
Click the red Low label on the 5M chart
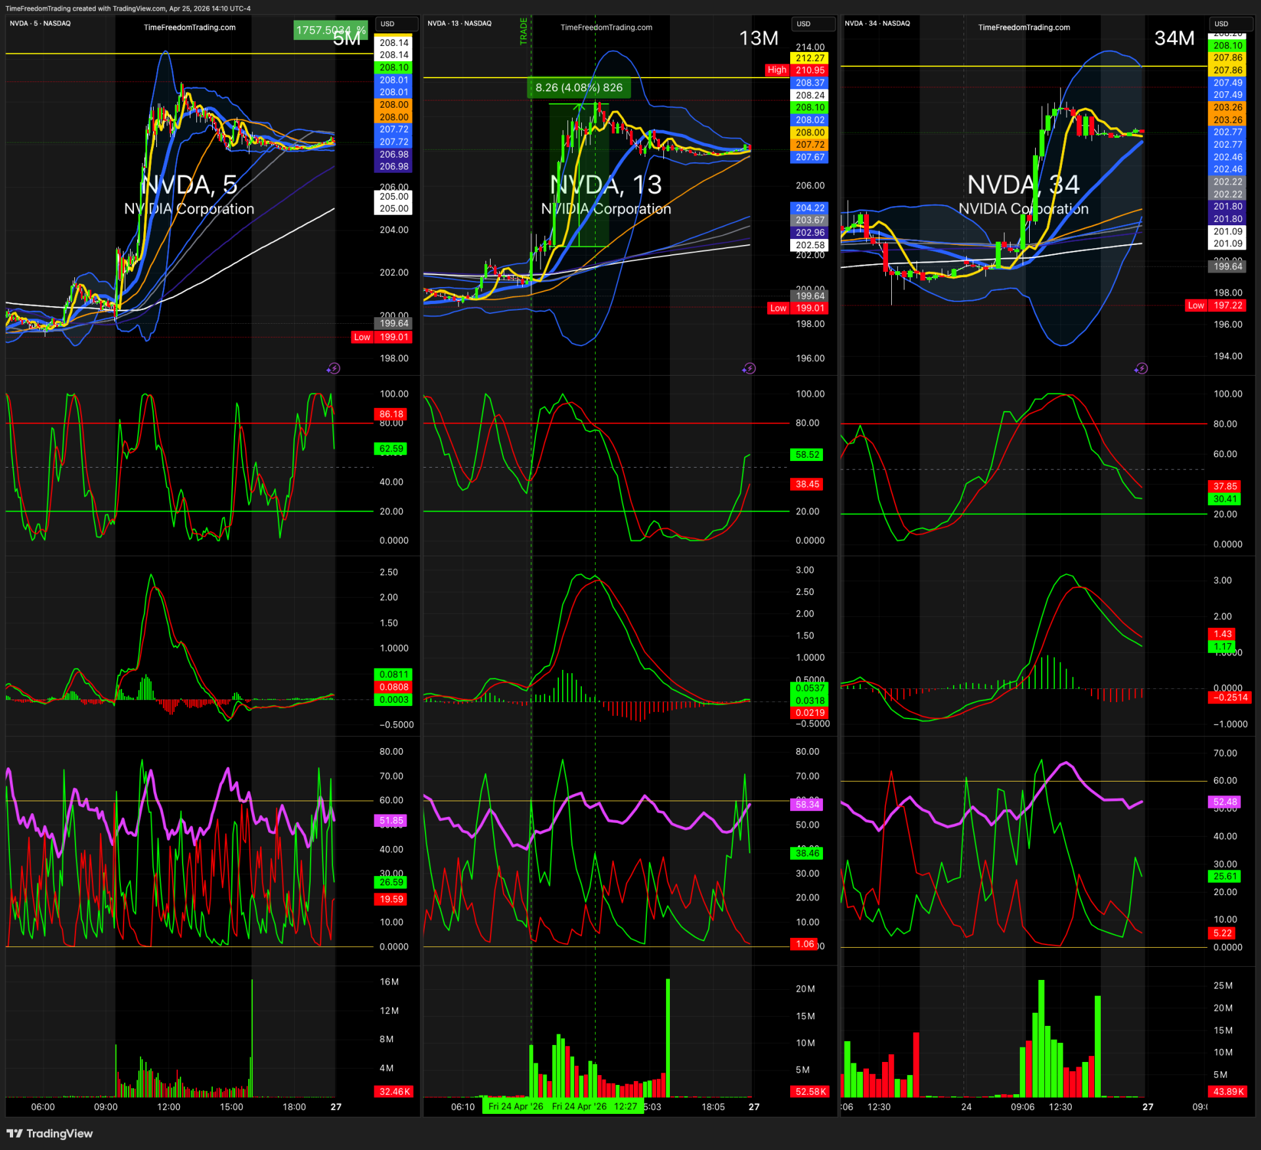coord(362,337)
